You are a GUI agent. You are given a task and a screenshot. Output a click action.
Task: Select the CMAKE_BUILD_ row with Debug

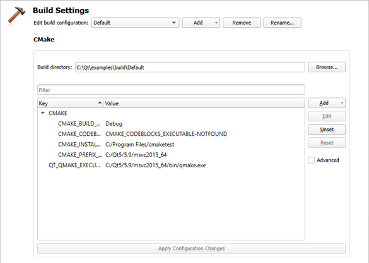(171, 123)
